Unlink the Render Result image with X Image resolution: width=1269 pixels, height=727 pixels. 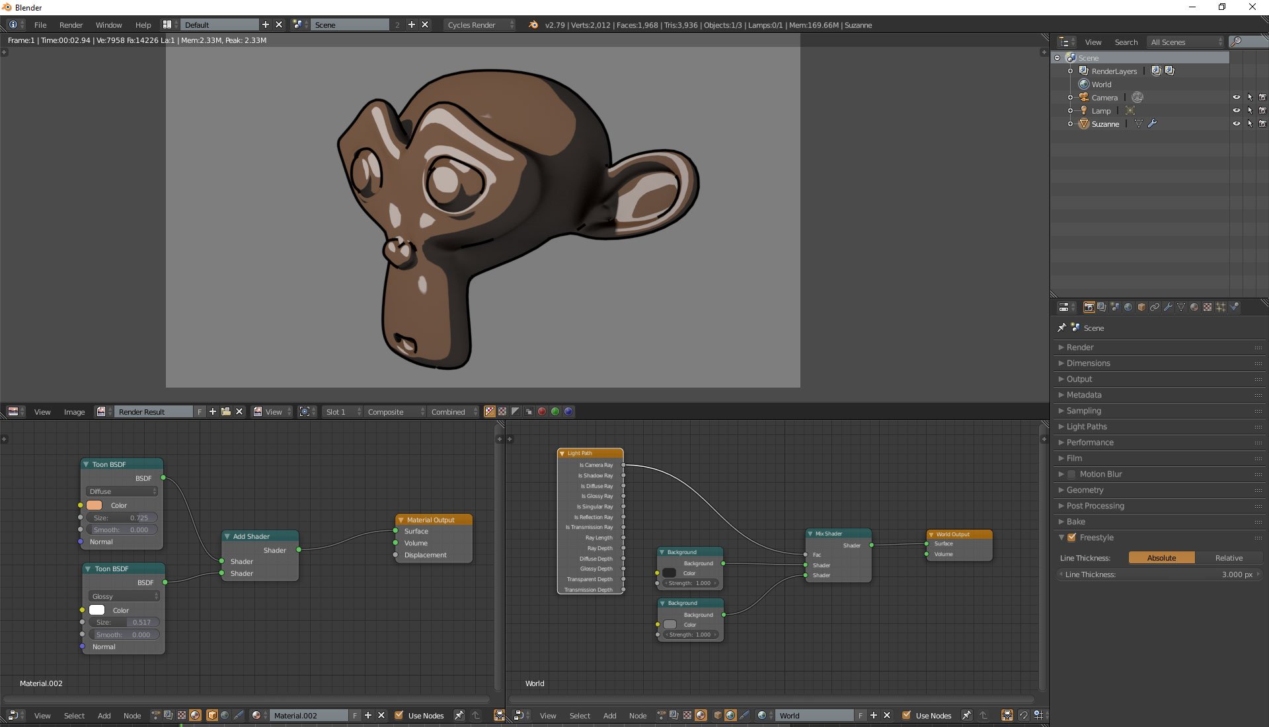click(x=239, y=411)
